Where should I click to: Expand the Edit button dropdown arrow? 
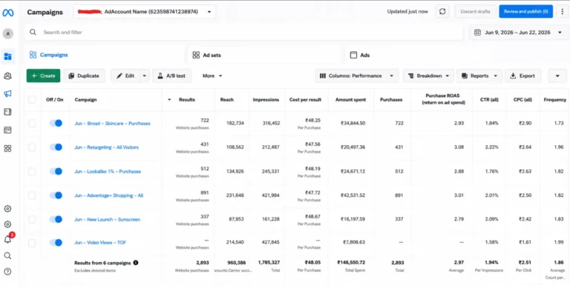[x=144, y=76]
